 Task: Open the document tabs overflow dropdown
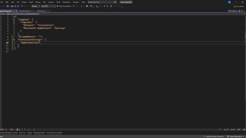click(x=244, y=11)
